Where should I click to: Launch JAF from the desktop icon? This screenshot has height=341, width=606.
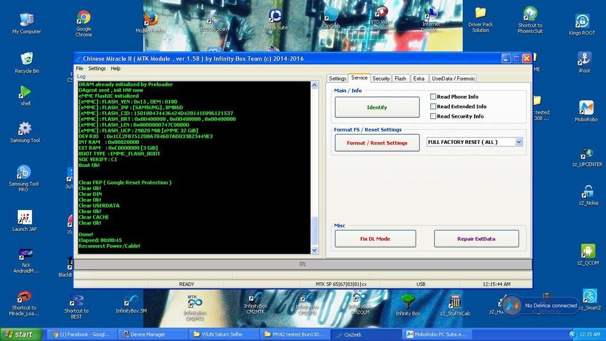tap(24, 218)
